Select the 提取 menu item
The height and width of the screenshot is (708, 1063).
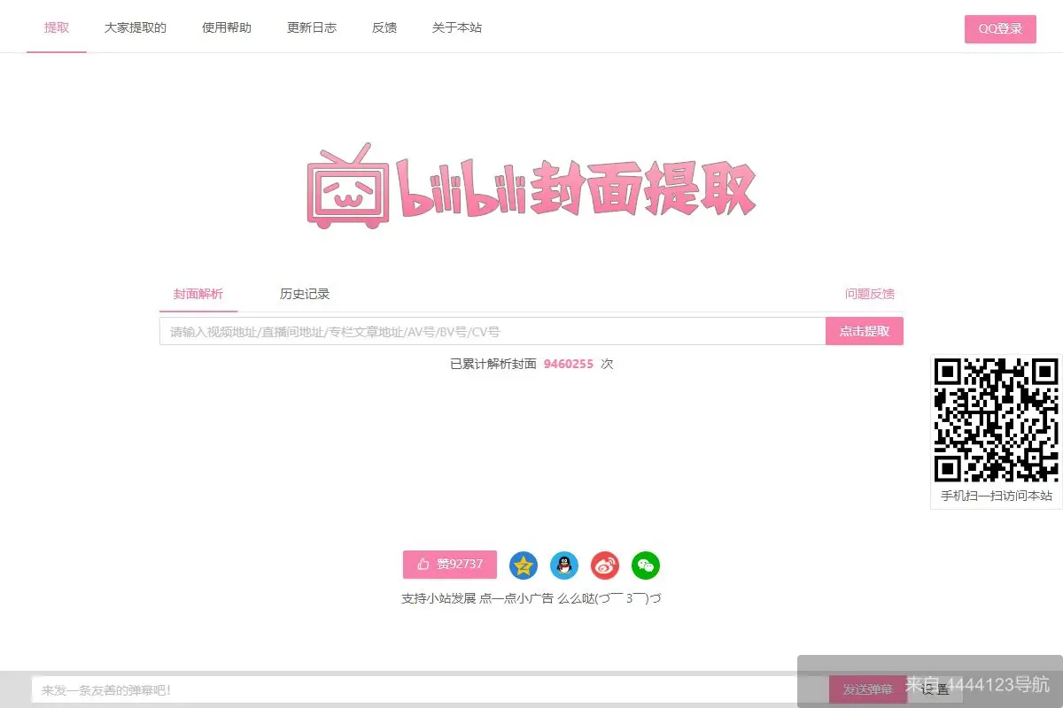pyautogui.click(x=56, y=27)
